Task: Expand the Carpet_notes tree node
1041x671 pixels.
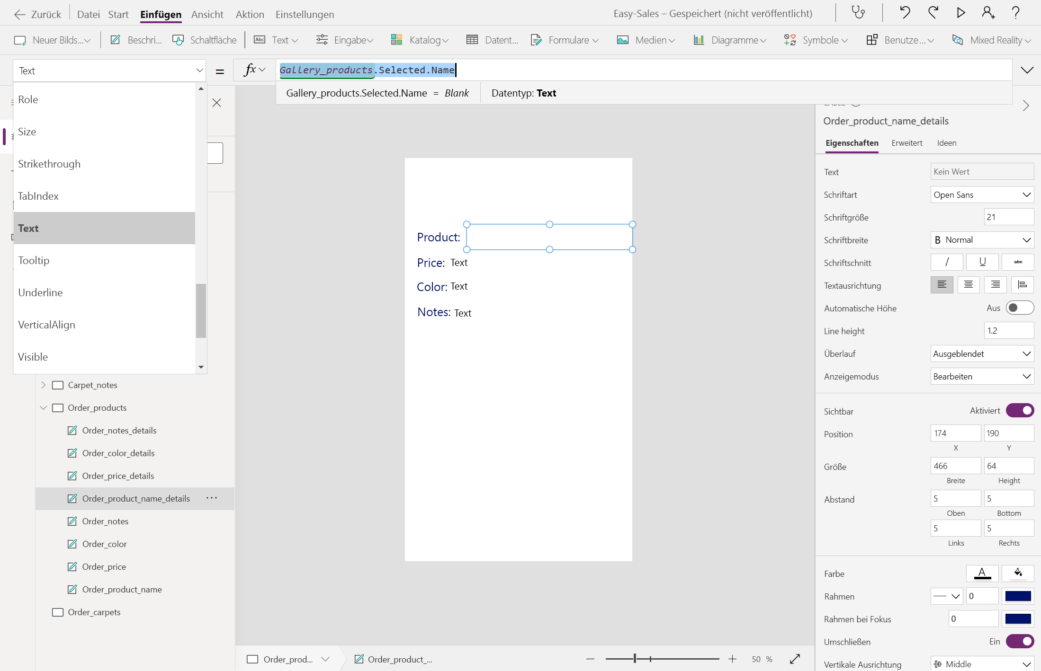Action: (43, 385)
